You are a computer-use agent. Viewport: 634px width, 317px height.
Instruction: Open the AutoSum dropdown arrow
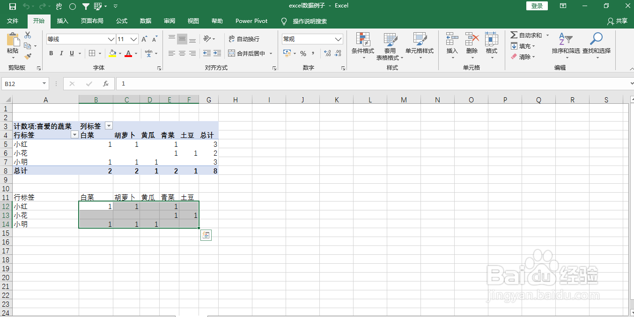click(x=547, y=35)
